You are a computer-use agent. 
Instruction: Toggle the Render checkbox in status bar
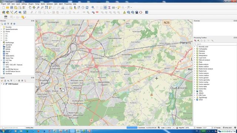215,128
